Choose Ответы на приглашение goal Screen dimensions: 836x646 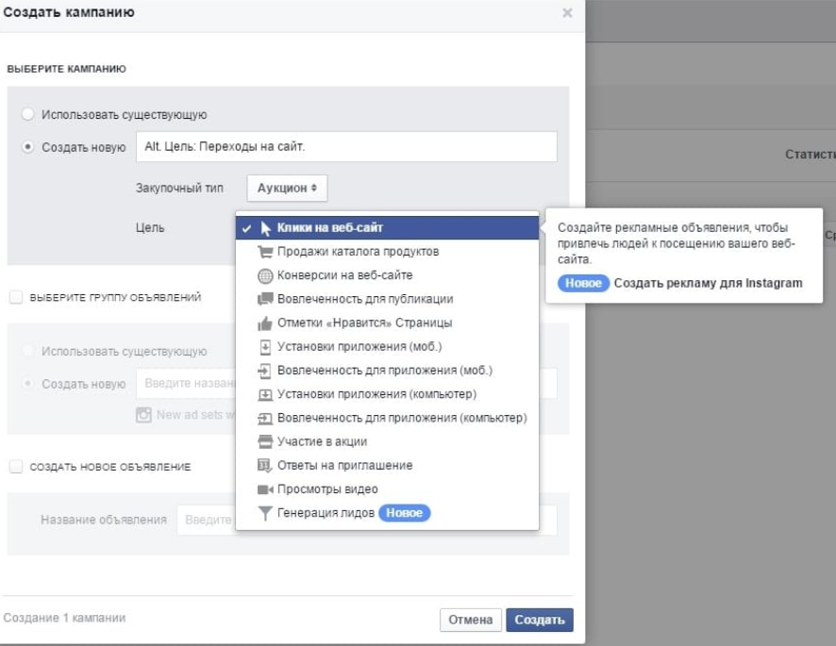(387, 466)
